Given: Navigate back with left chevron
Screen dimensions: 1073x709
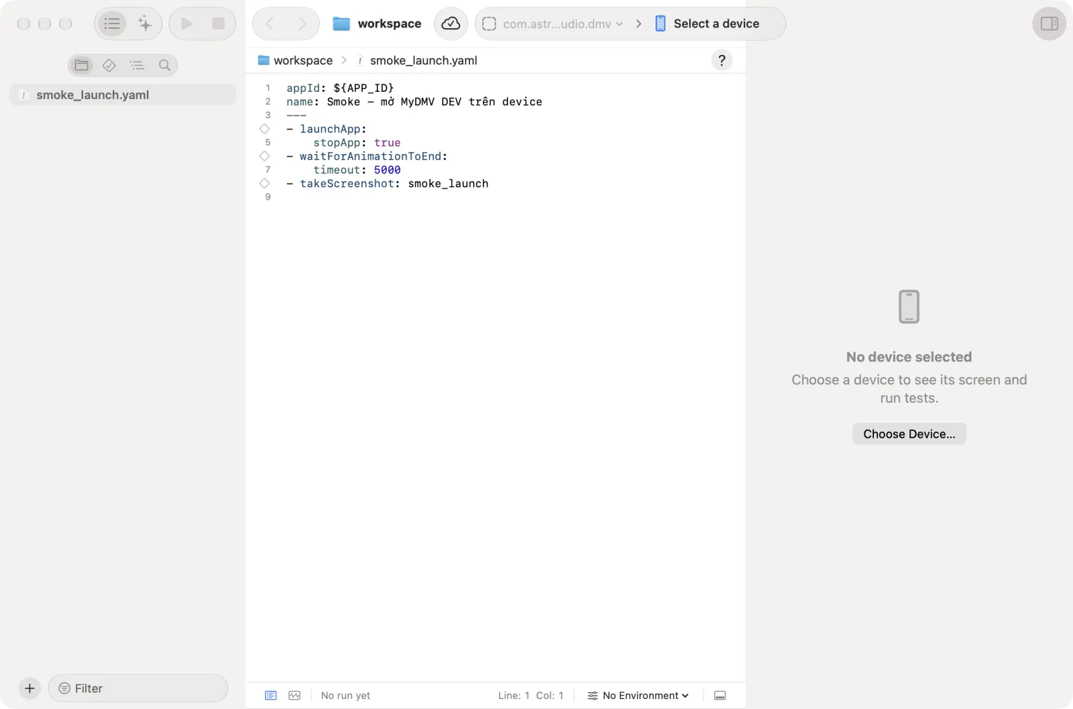Looking at the screenshot, I should tap(270, 24).
